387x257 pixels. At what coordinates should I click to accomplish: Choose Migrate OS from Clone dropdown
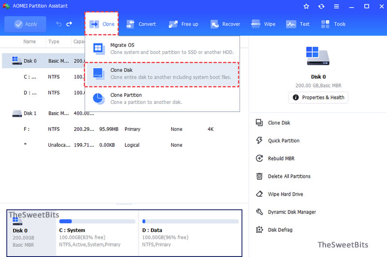[162, 49]
